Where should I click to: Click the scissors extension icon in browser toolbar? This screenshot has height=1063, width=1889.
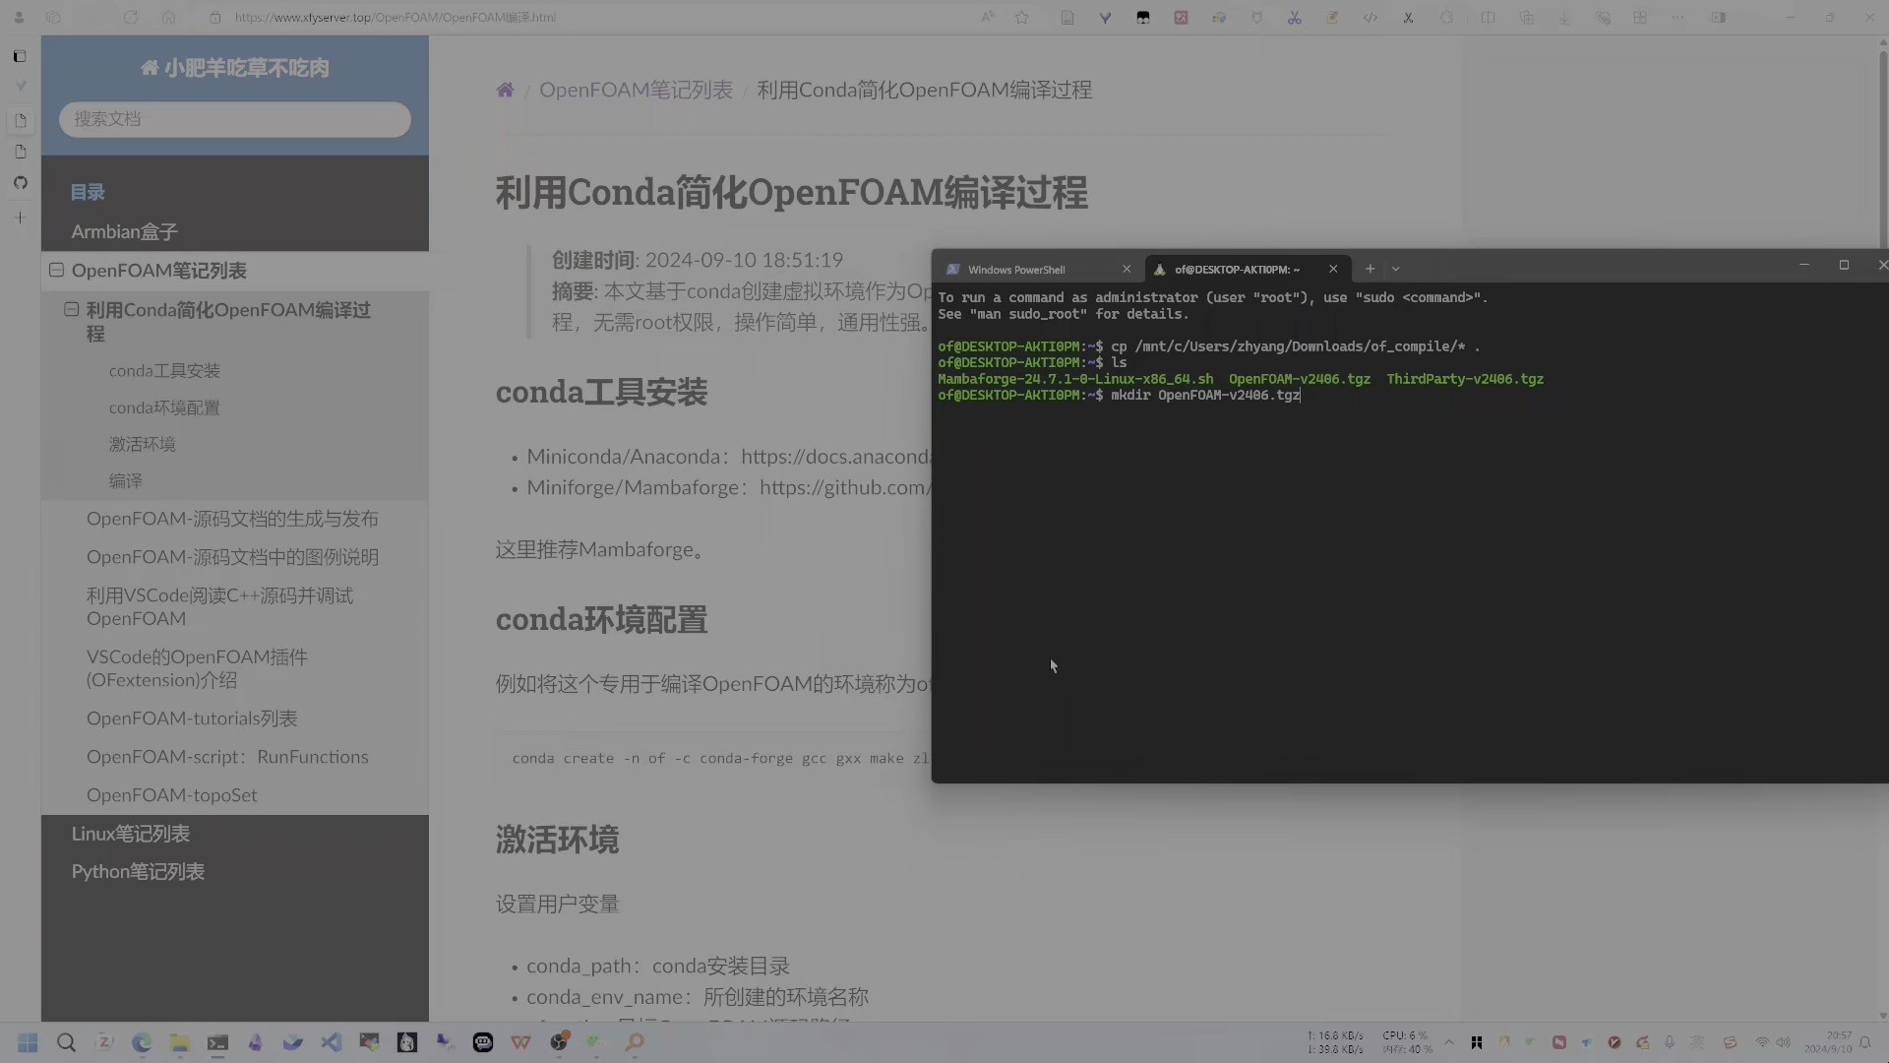(x=1295, y=18)
